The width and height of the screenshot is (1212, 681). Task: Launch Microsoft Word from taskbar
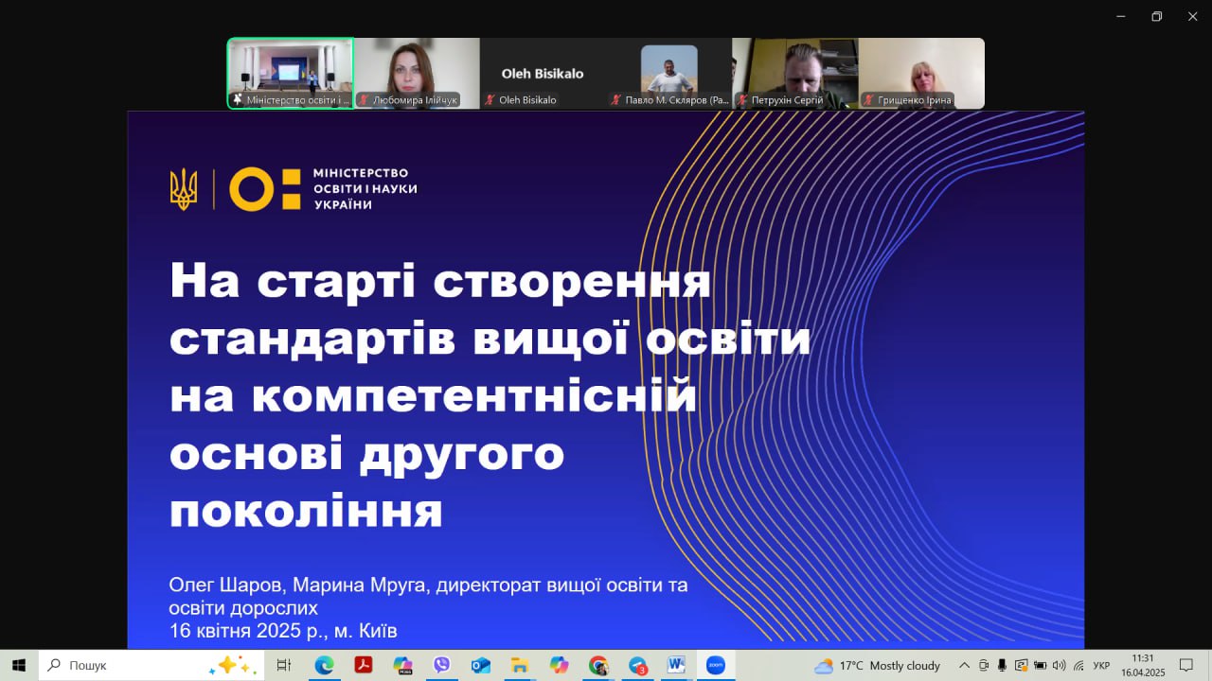(676, 665)
